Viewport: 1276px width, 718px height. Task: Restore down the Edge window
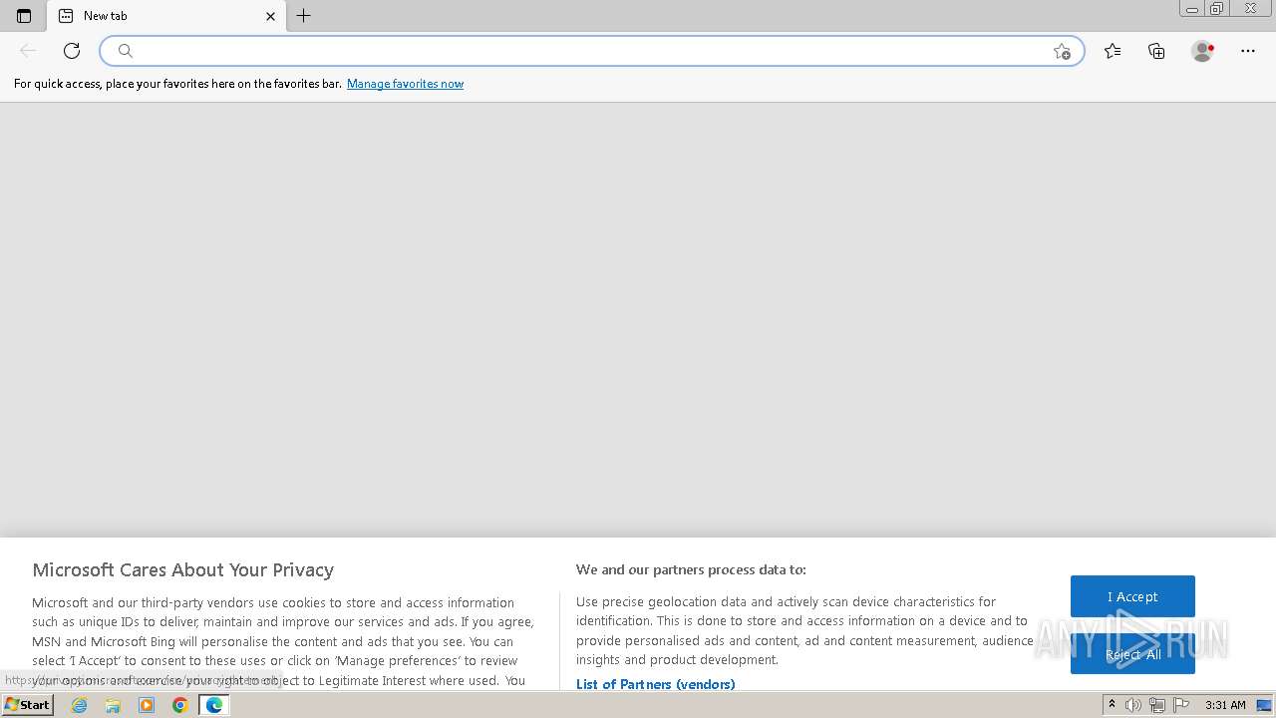click(x=1216, y=9)
